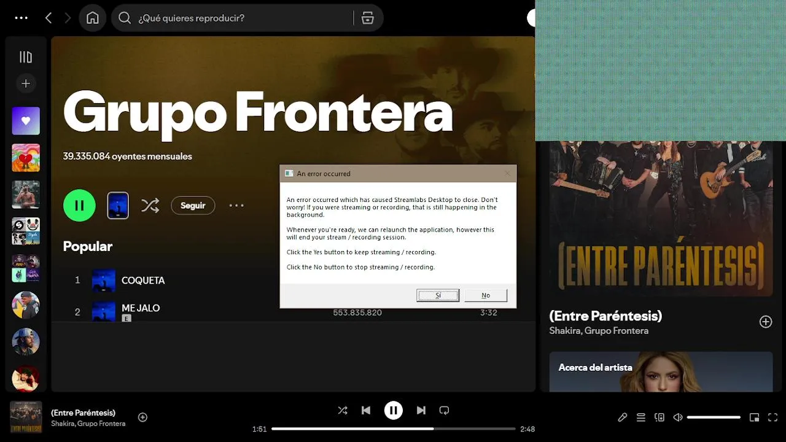Open the mini player icon

[x=755, y=417]
